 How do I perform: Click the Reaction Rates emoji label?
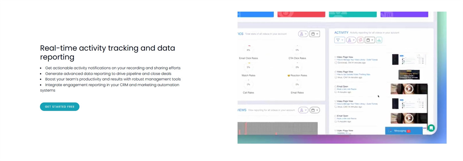coord(297,75)
